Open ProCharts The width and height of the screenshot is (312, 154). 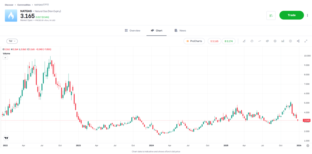click(194, 41)
